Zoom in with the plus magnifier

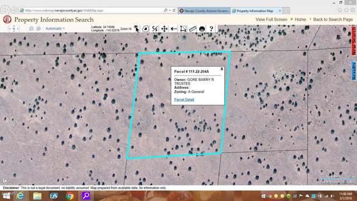38,28
